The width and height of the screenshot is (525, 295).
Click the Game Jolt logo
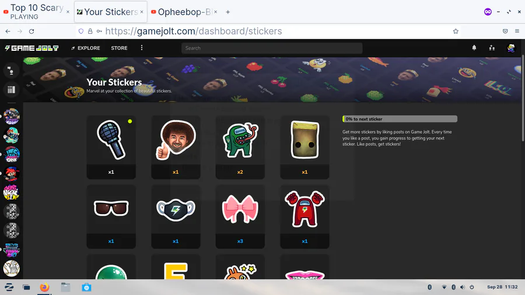pyautogui.click(x=32, y=48)
